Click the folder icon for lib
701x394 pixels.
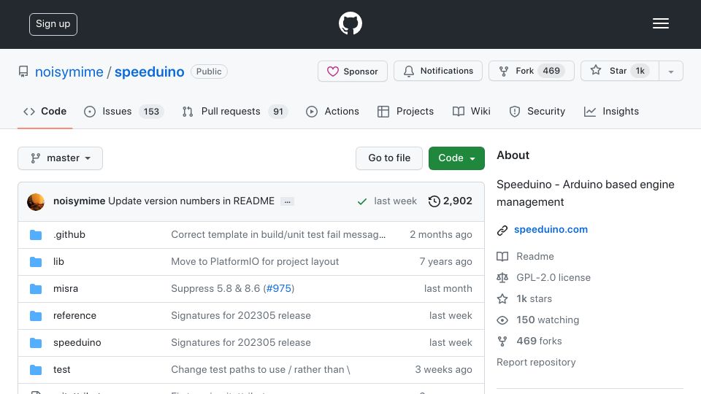pos(36,262)
